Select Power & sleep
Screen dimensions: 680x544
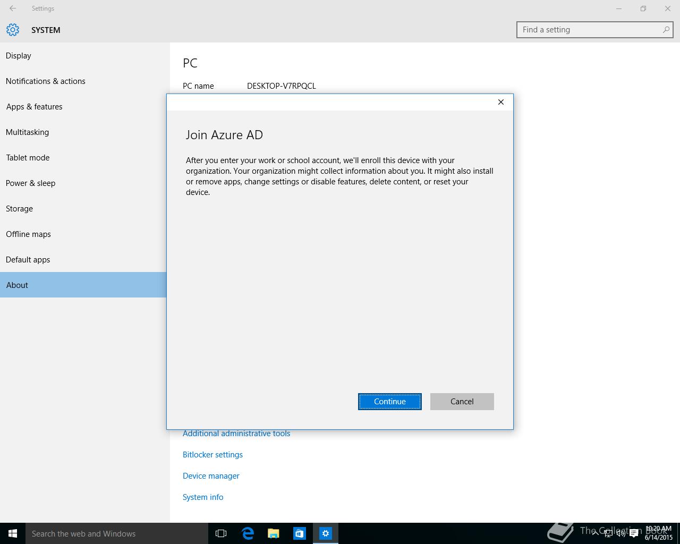pyautogui.click(x=83, y=183)
